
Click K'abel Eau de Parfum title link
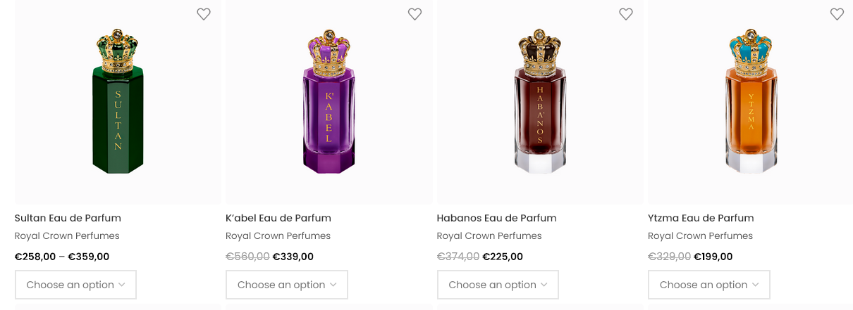278,218
